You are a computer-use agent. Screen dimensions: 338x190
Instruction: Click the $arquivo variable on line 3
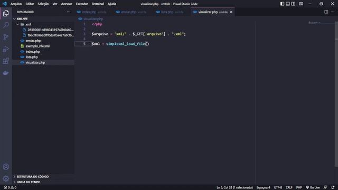point(100,34)
